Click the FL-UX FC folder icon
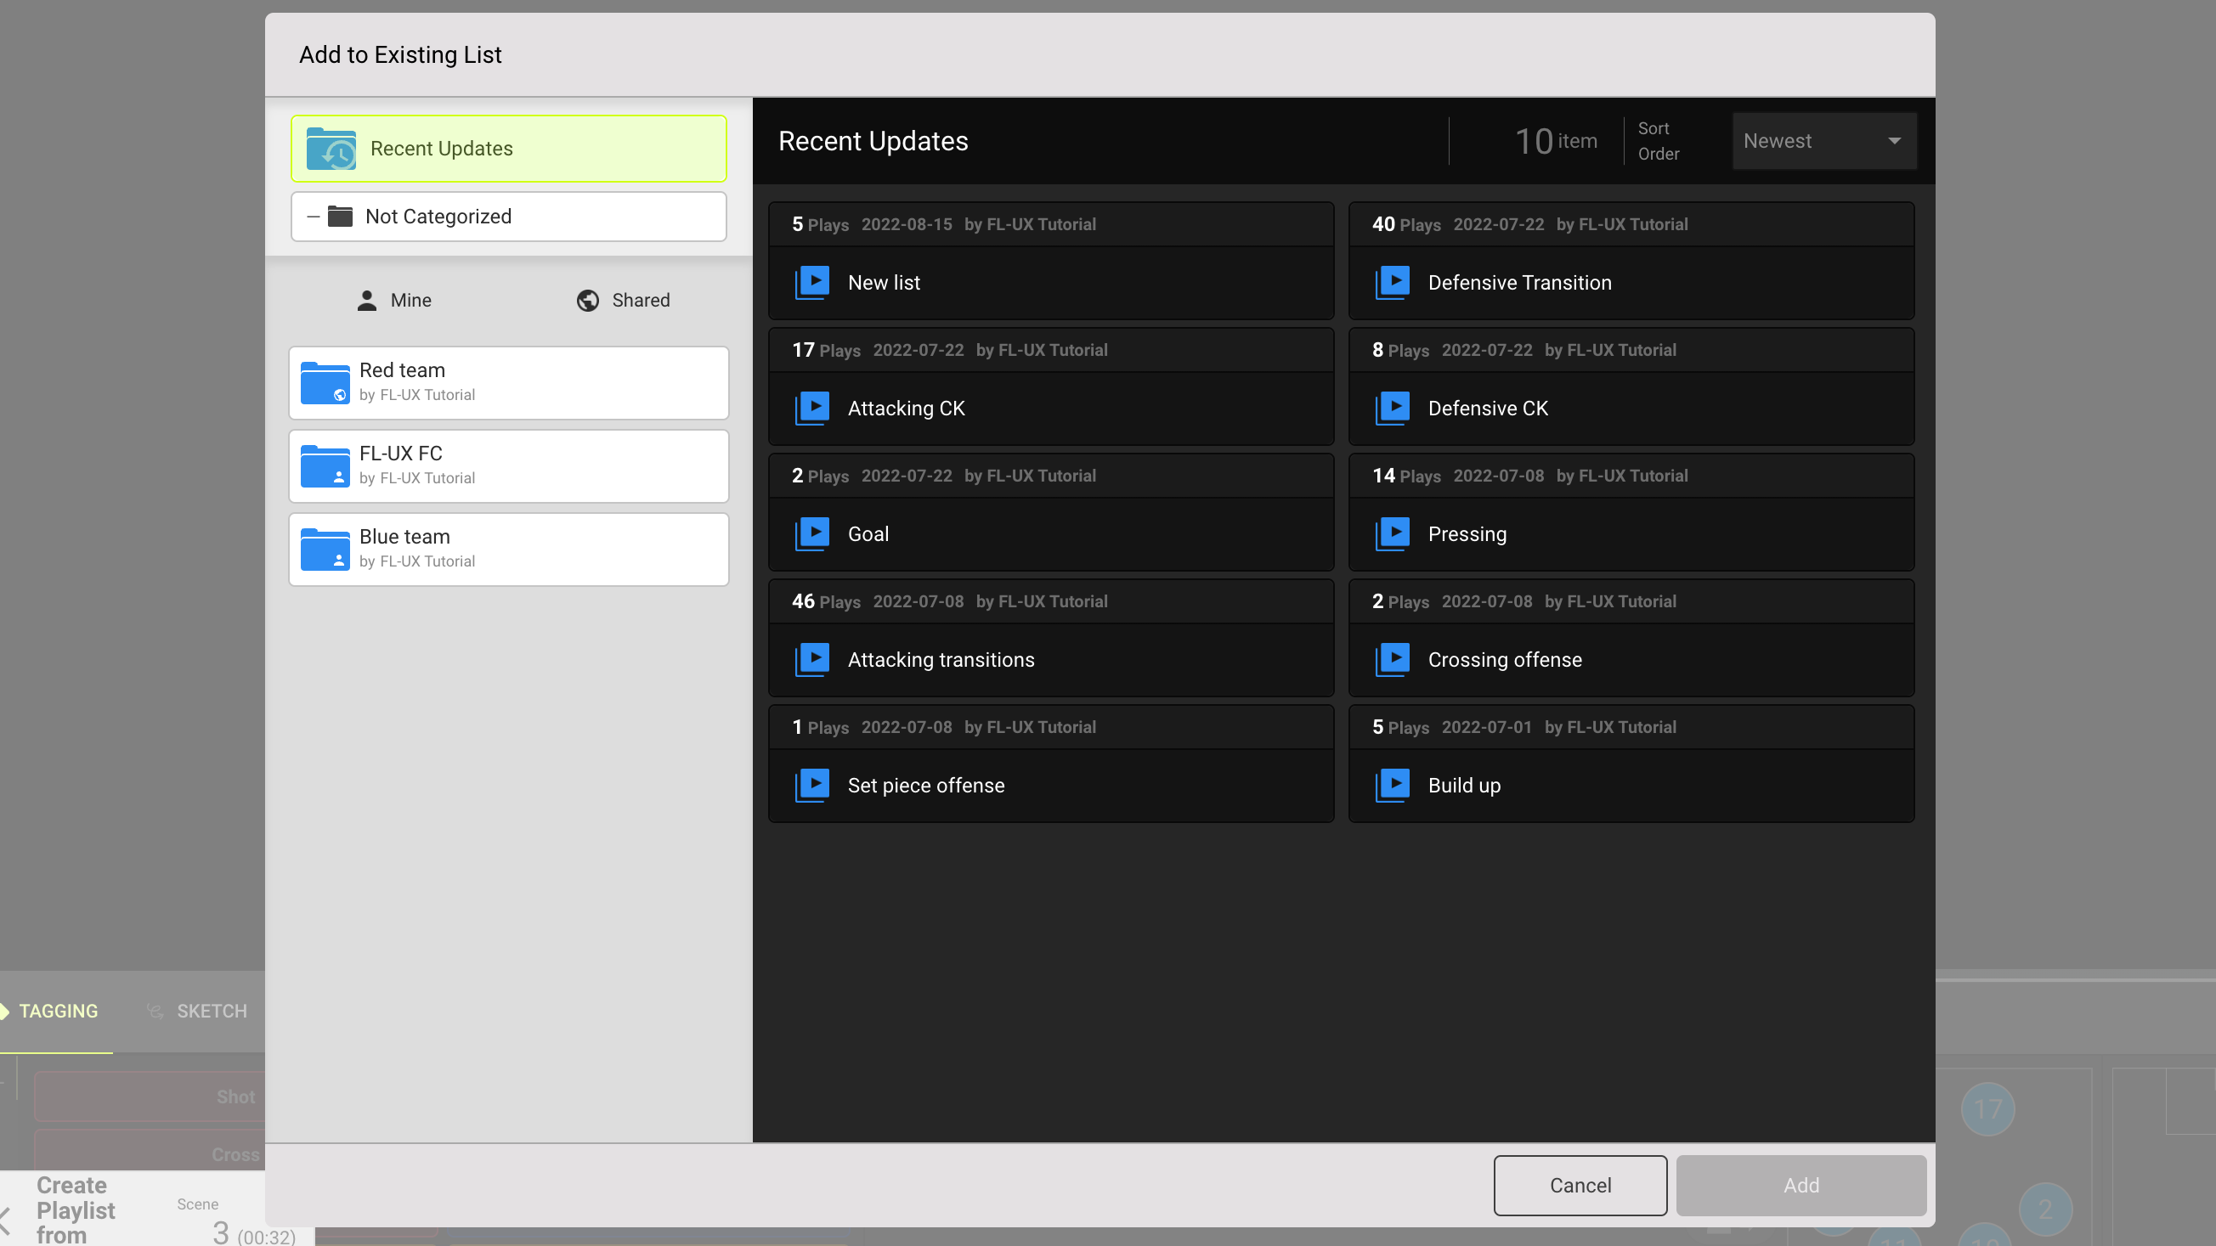Screen dimensions: 2216x1246 (x=325, y=466)
